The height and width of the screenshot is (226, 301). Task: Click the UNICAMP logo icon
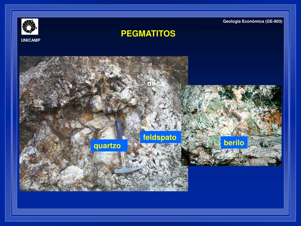30,27
